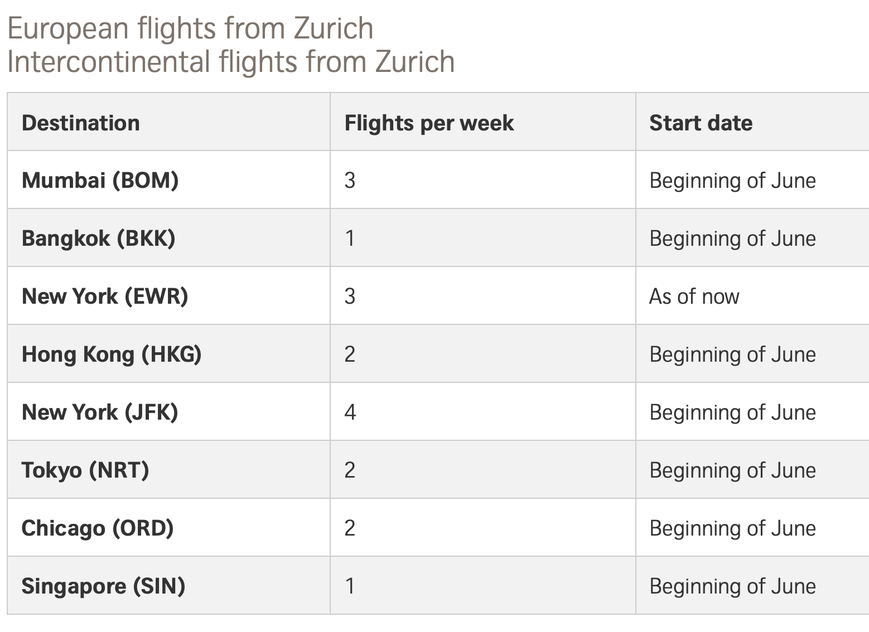
Task: Select the Bangkok (BKK) destination cell
Action: coord(98,238)
